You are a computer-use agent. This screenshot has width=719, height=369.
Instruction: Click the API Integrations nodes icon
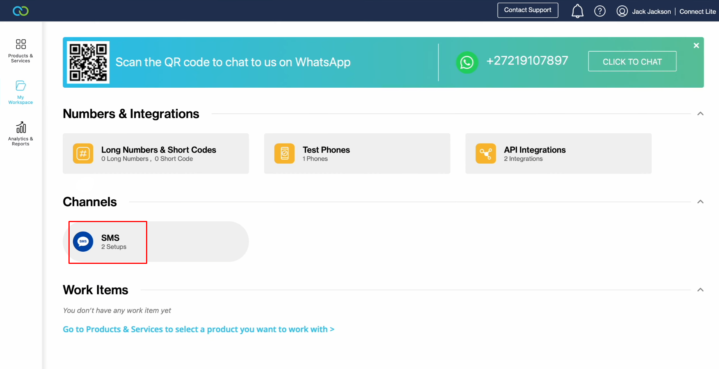click(x=486, y=153)
